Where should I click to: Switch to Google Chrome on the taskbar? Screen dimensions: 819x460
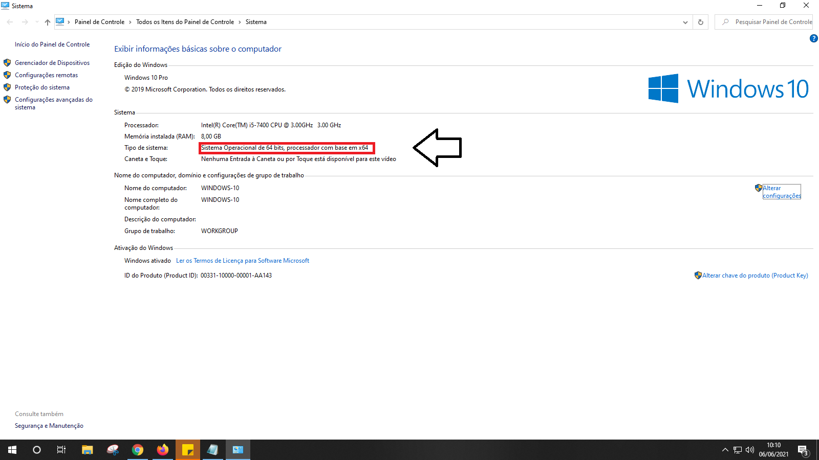tap(138, 450)
